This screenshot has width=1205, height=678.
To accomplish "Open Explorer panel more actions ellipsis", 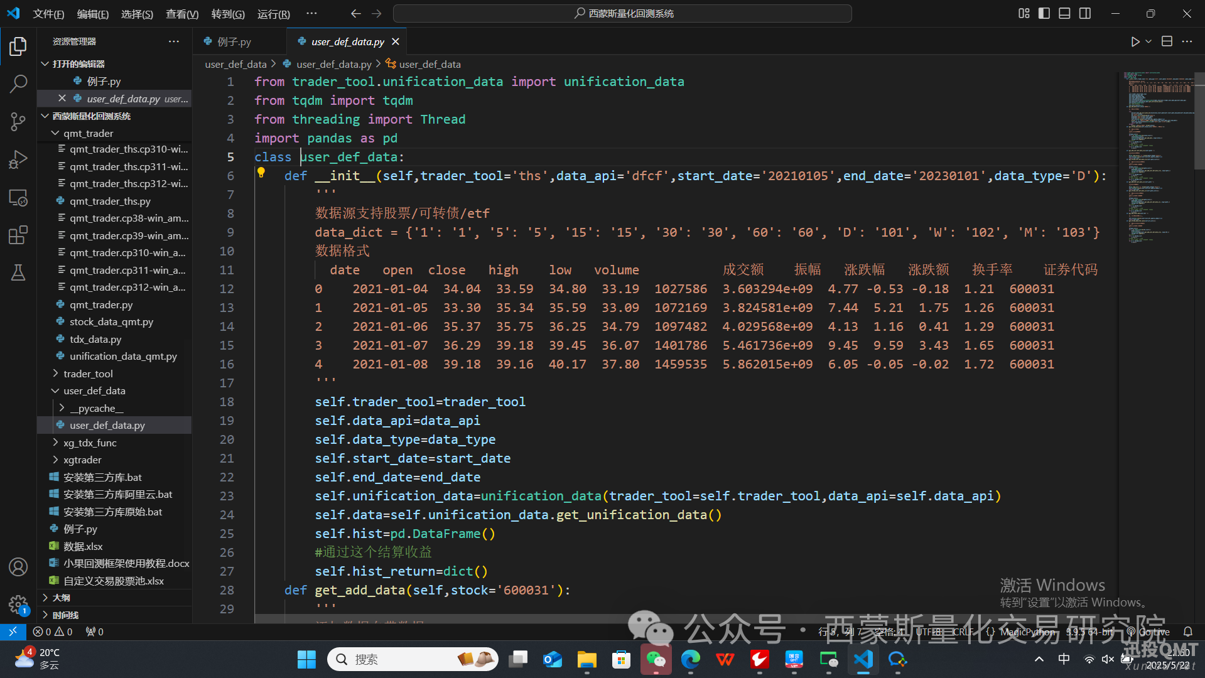I will (x=174, y=41).
